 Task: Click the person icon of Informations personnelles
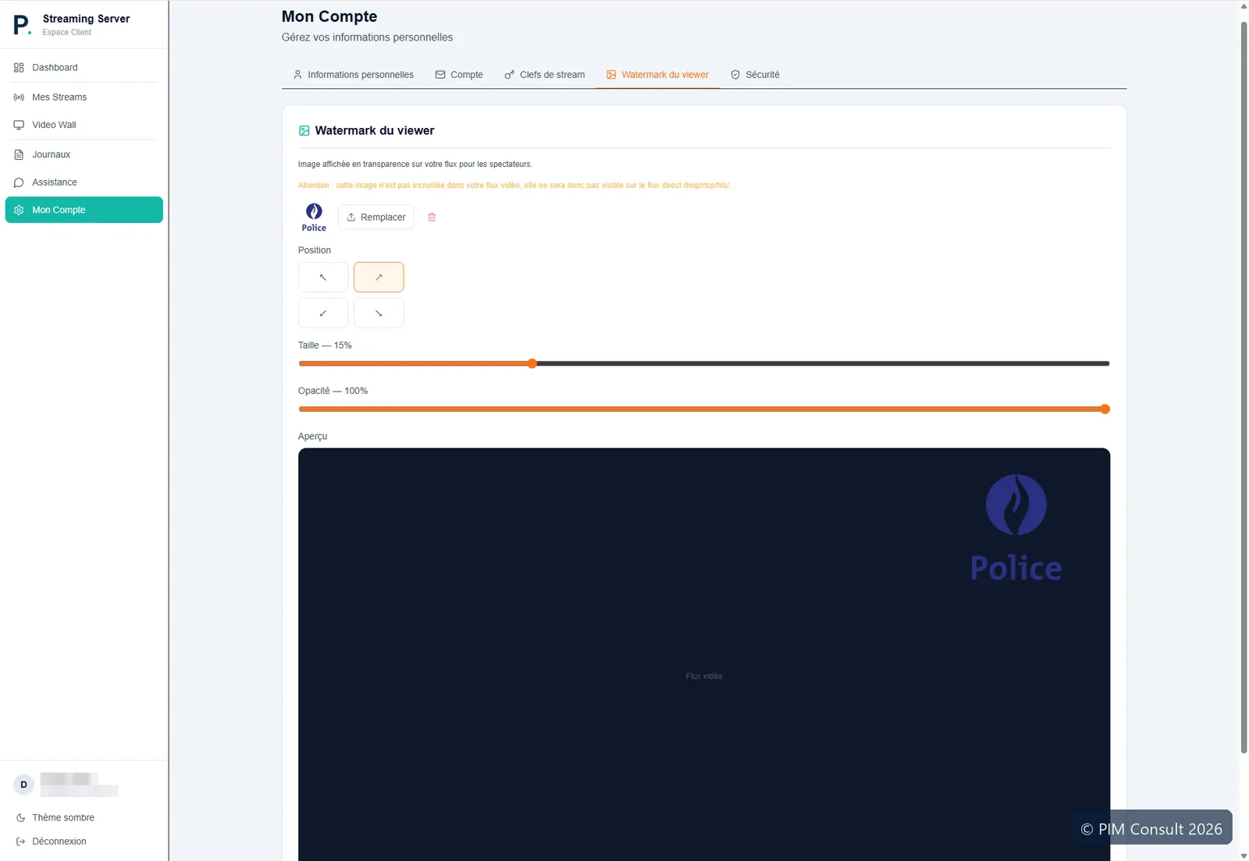[297, 75]
